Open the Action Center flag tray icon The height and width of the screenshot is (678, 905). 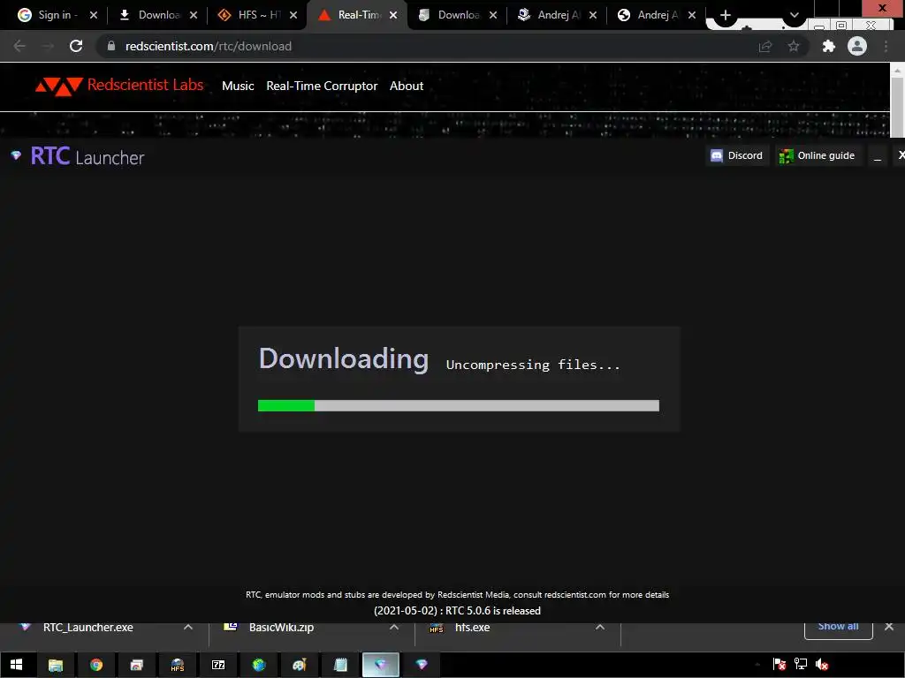(780, 665)
